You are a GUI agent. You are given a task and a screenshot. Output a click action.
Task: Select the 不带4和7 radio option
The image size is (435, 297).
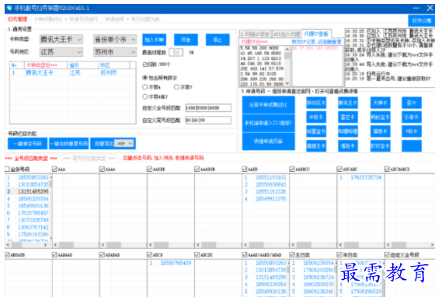click(x=144, y=96)
